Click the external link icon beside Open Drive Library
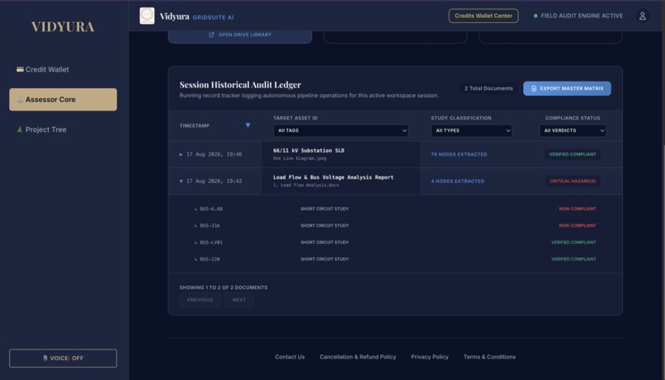 coord(211,35)
